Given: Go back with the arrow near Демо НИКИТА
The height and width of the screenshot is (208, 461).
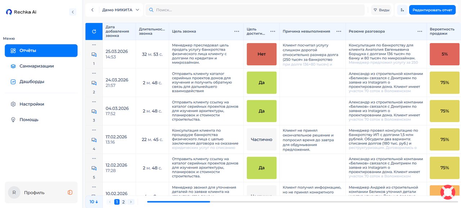Looking at the screenshot, I should [92, 10].
